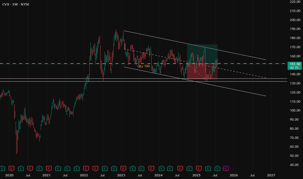Open the red earnings marker for August 2024

pos(180,169)
